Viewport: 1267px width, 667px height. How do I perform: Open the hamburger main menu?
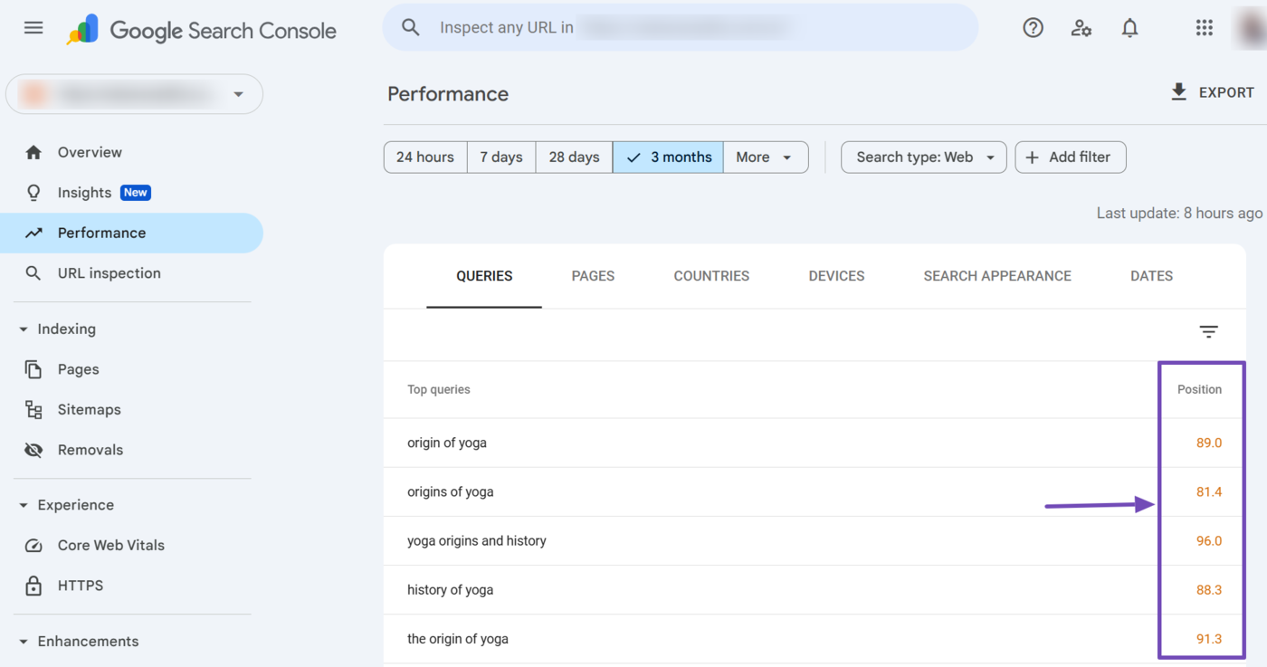click(33, 28)
